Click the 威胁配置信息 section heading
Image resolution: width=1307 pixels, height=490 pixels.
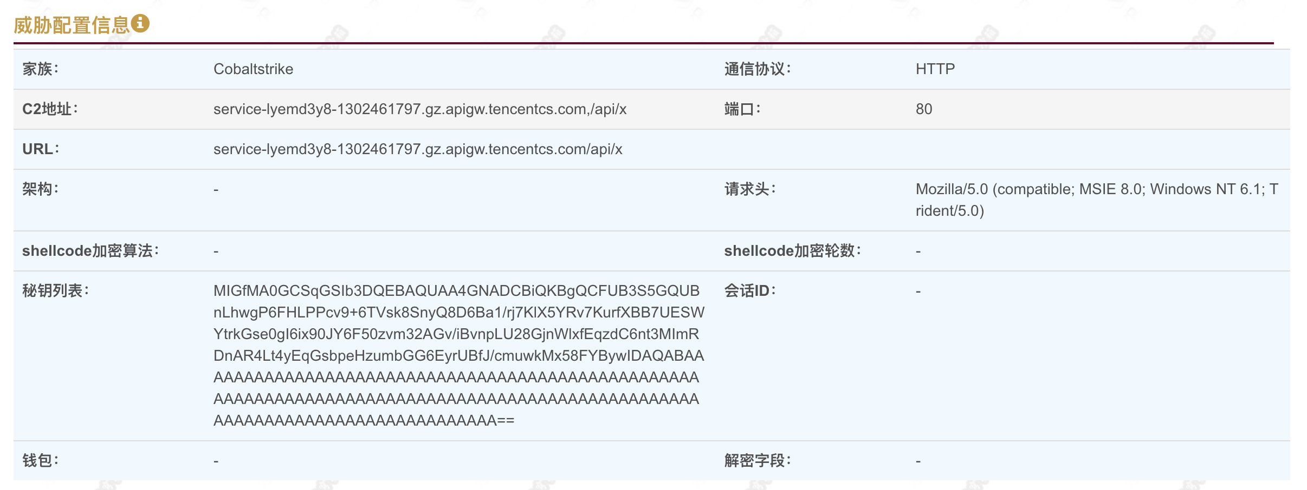pos(72,25)
